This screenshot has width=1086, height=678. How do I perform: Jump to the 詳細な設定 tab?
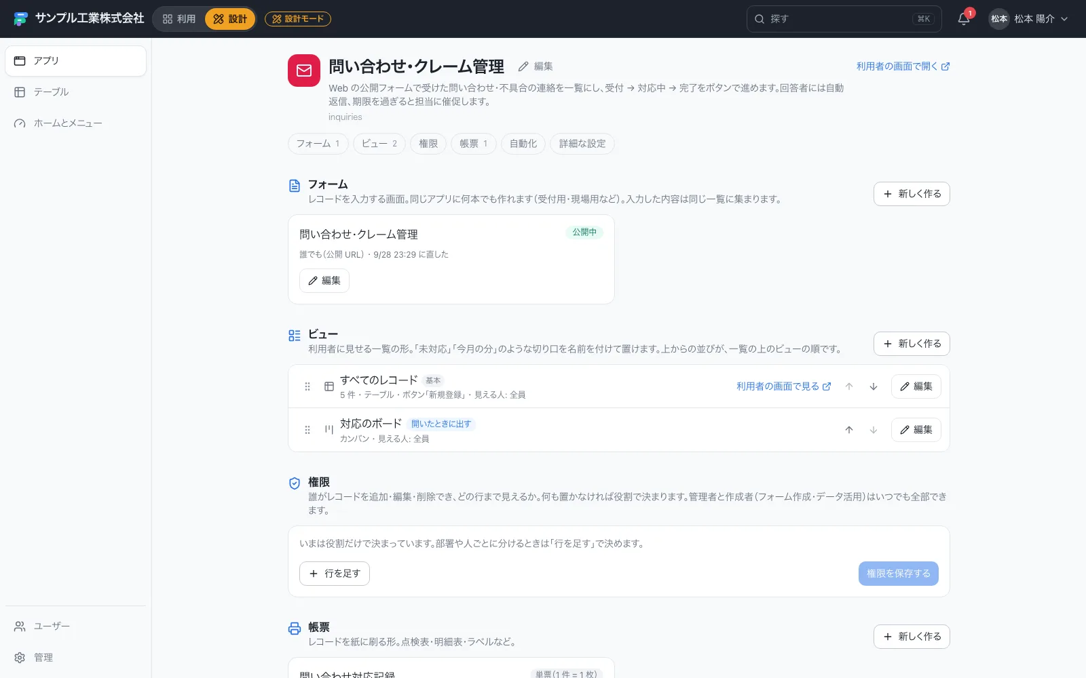click(x=582, y=144)
